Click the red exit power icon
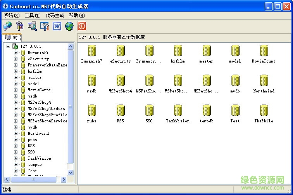The height and width of the screenshot is (195, 293). click(x=82, y=26)
